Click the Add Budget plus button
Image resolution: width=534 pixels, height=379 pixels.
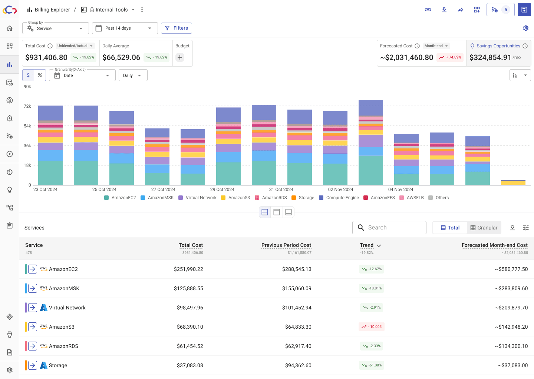coord(180,57)
